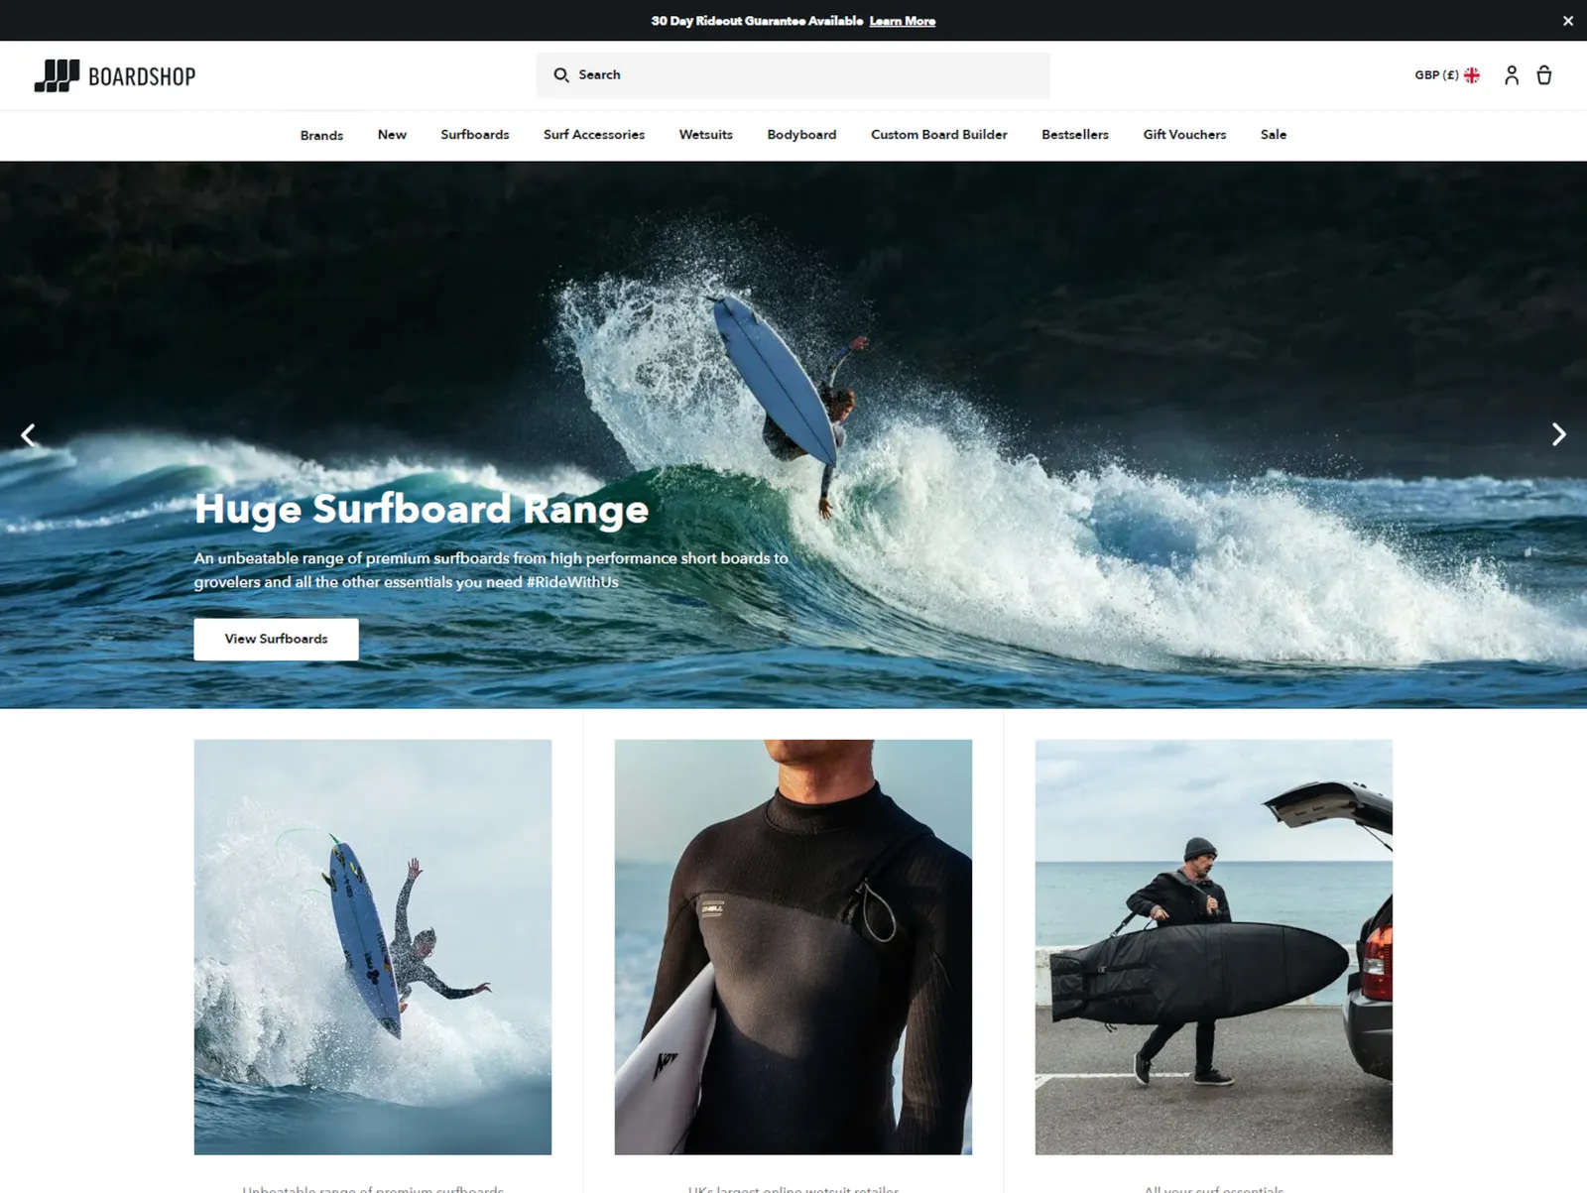Viewport: 1587px width, 1193px height.
Task: Open the Gift Vouchers page
Action: click(x=1184, y=135)
